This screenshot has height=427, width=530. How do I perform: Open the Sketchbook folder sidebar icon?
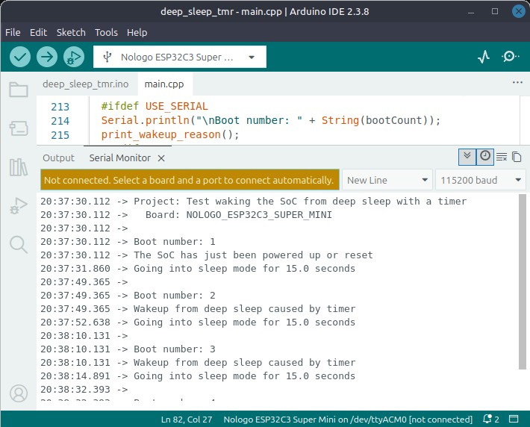coord(19,90)
